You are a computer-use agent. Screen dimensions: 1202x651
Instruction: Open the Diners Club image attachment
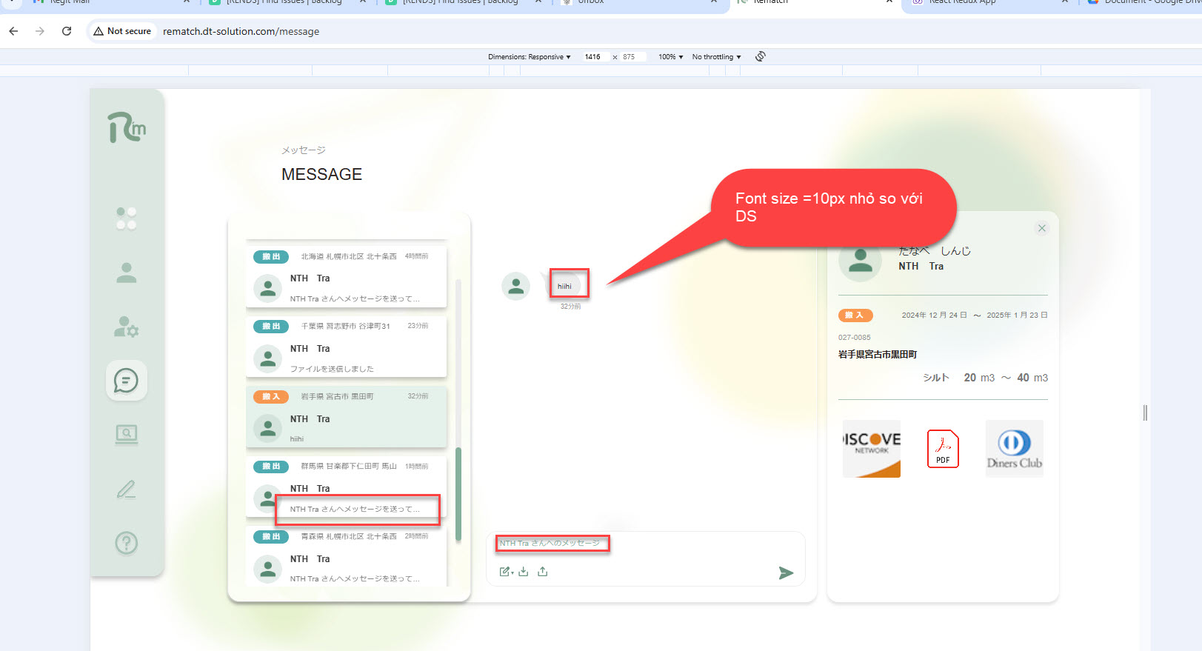coord(1014,449)
